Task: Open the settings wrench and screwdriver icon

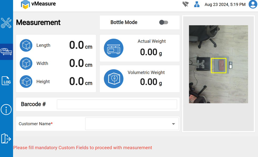Action: [6, 23]
